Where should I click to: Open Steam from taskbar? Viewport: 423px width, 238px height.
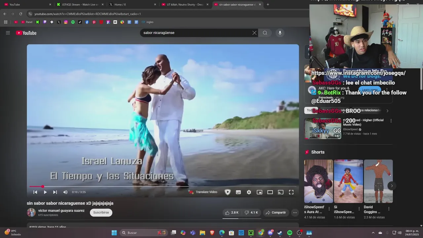pos(280,233)
